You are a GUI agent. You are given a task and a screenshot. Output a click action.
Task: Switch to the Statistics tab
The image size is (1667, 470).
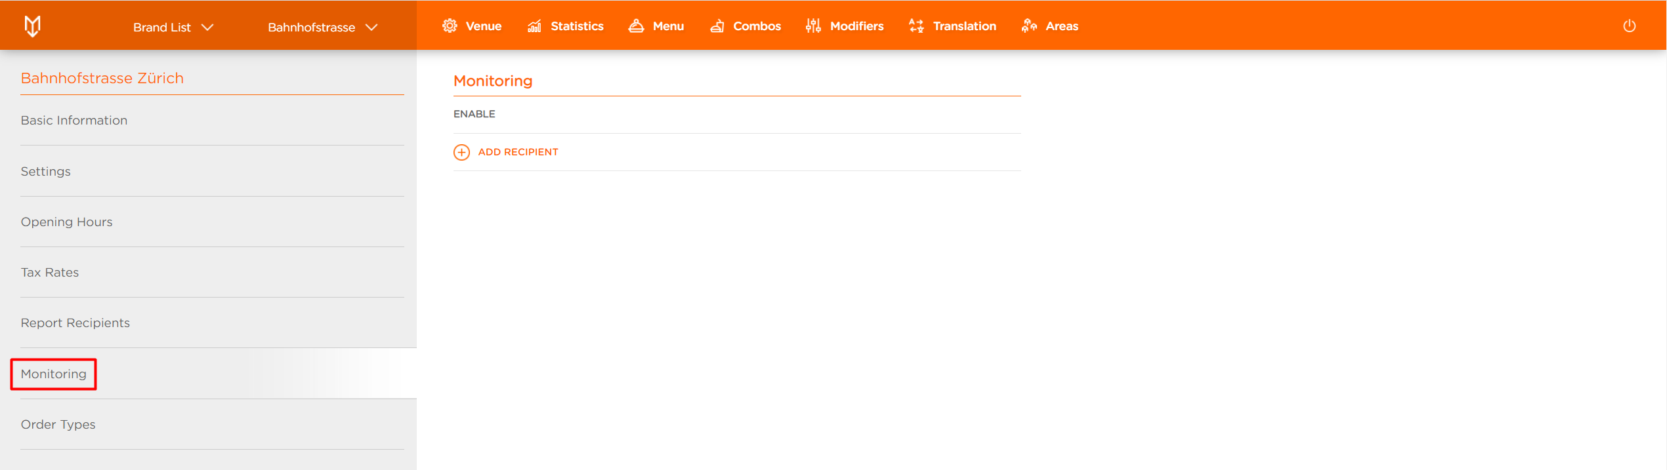coord(565,26)
